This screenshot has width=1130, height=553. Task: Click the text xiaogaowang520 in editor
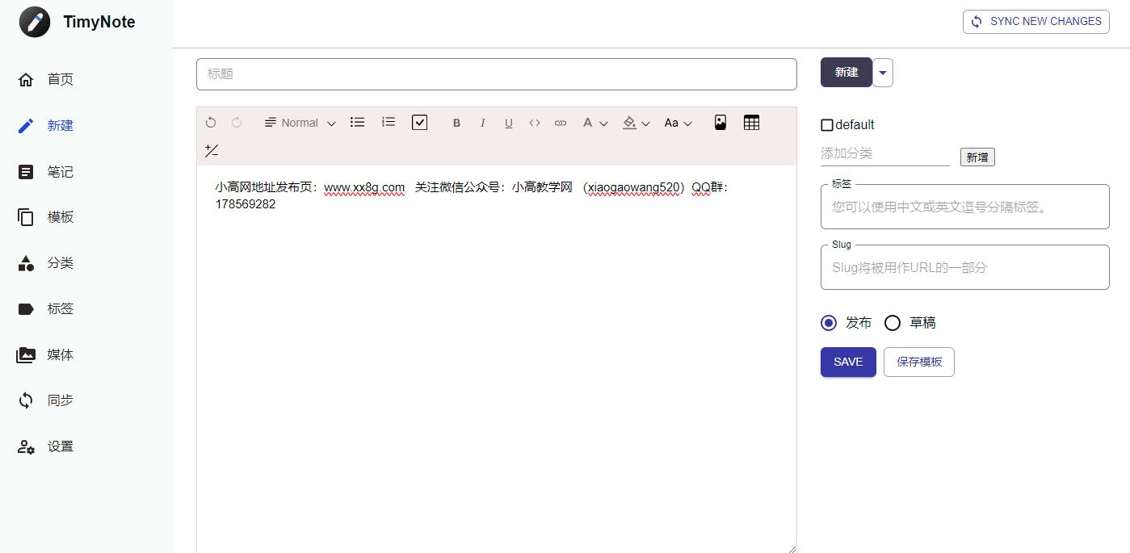[x=634, y=187]
